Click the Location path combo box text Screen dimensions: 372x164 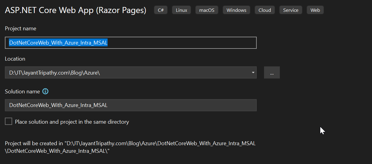coord(54,73)
